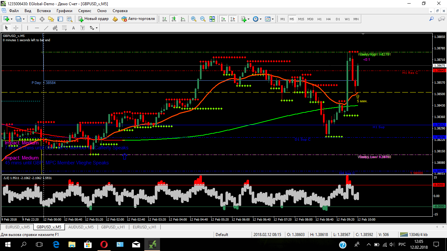Toggle chart auto scroll button
Viewport: 447px width, 251px height.
tap(223, 19)
